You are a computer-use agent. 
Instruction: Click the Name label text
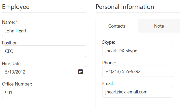pos(8,22)
